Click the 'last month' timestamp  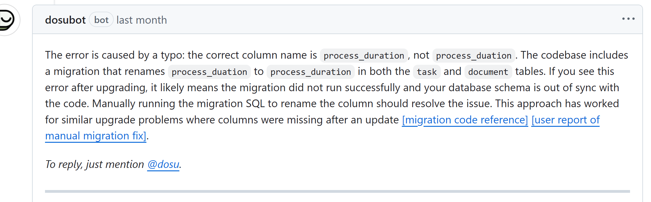[x=141, y=20]
